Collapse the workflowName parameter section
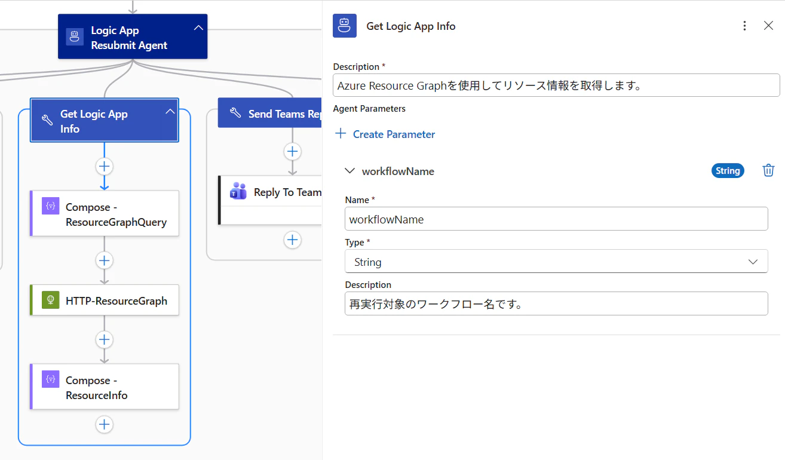The width and height of the screenshot is (785, 460). pos(350,171)
